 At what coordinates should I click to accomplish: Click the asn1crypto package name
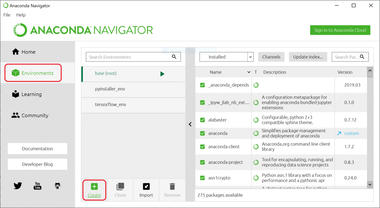[x=219, y=178]
